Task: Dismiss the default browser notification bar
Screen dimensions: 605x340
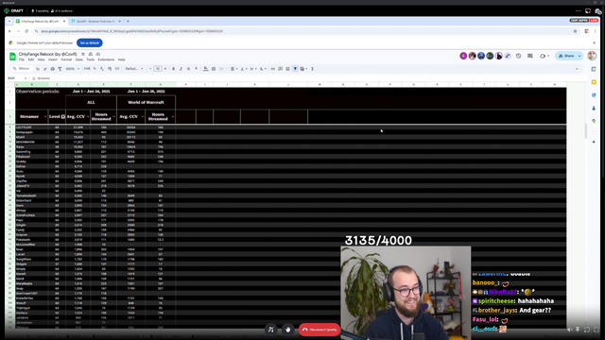Action: 595,42
